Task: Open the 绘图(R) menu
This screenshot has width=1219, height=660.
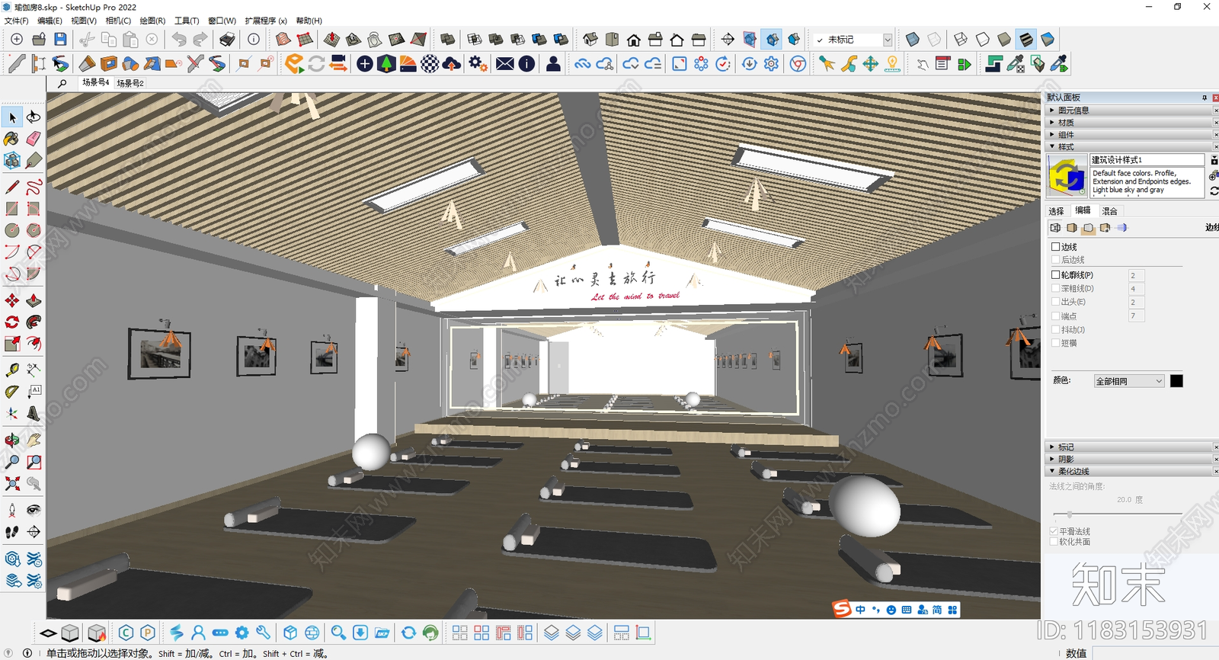Action: coord(152,21)
